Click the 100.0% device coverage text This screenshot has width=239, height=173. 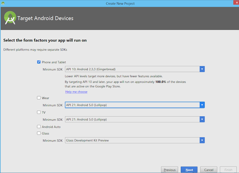tap(161, 82)
